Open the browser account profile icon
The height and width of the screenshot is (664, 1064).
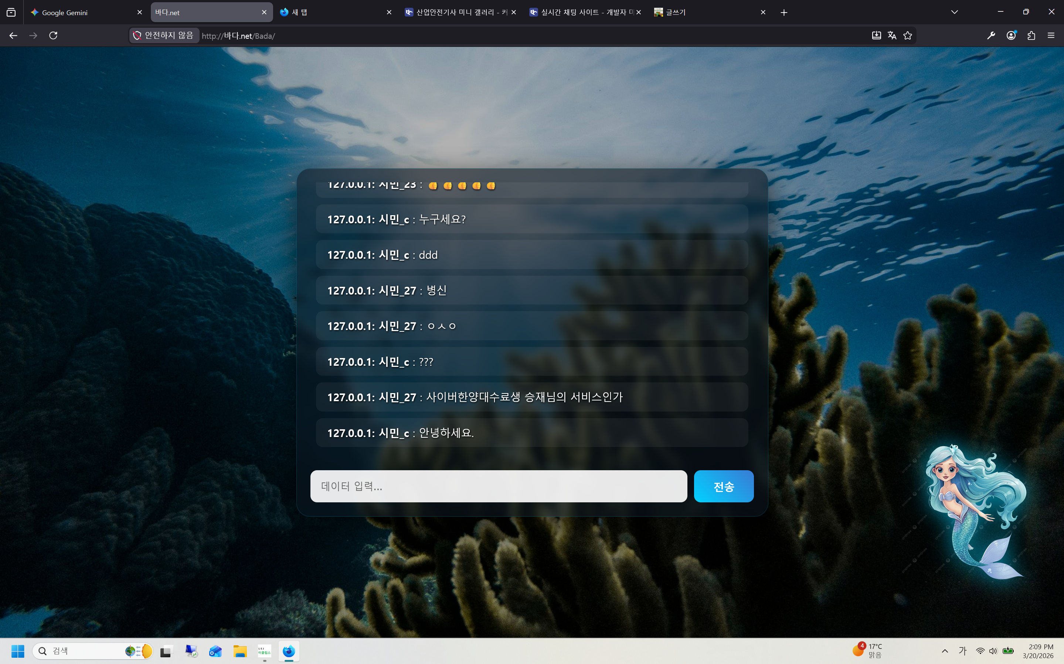tap(1011, 35)
